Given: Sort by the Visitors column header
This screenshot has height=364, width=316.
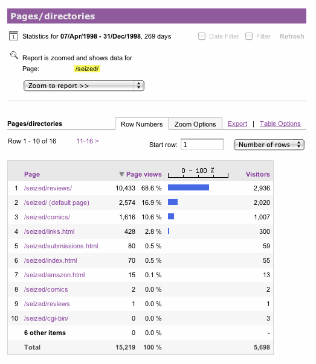Looking at the screenshot, I should coord(258,174).
